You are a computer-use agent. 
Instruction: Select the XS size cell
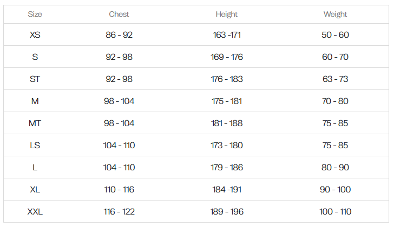(x=35, y=35)
